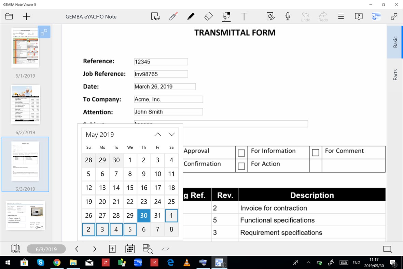403x269 pixels.
Task: Select the 6/2/2019 page thumbnail
Action: pos(25,105)
